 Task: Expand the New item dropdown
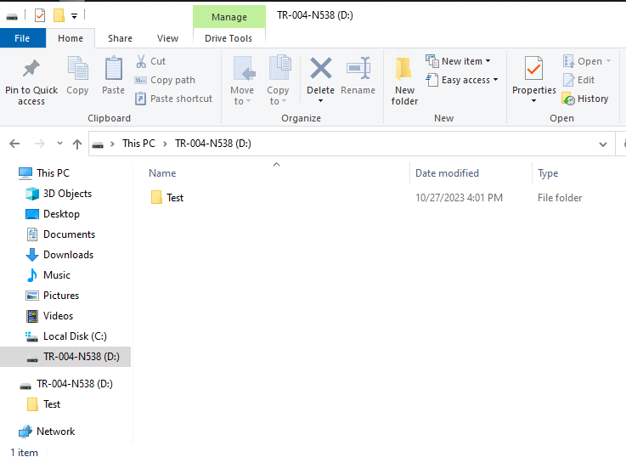coord(488,61)
